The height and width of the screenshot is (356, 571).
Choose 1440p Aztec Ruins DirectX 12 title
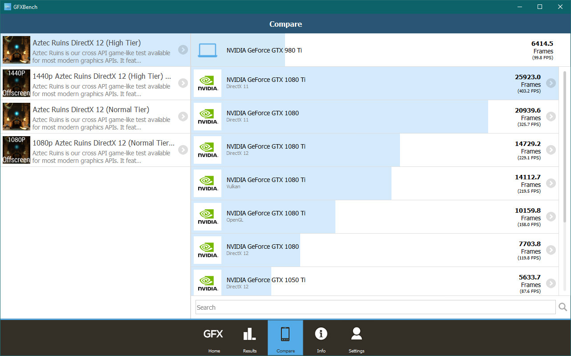pyautogui.click(x=102, y=76)
